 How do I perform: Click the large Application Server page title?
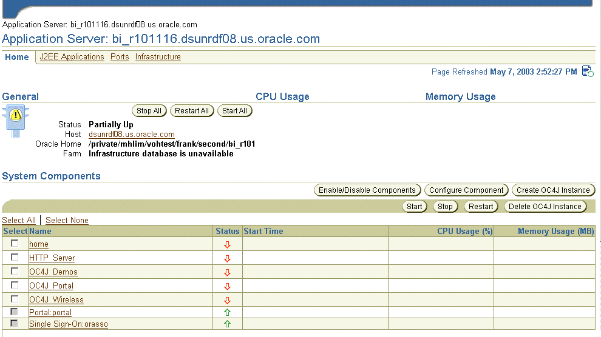pos(161,39)
